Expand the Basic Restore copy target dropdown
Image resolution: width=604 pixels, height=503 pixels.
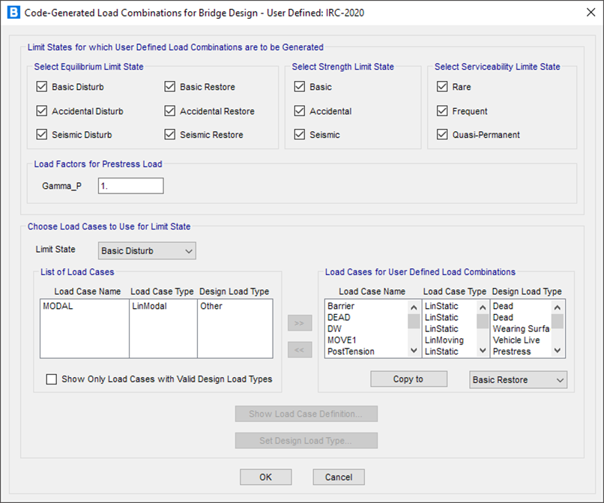tap(518, 380)
